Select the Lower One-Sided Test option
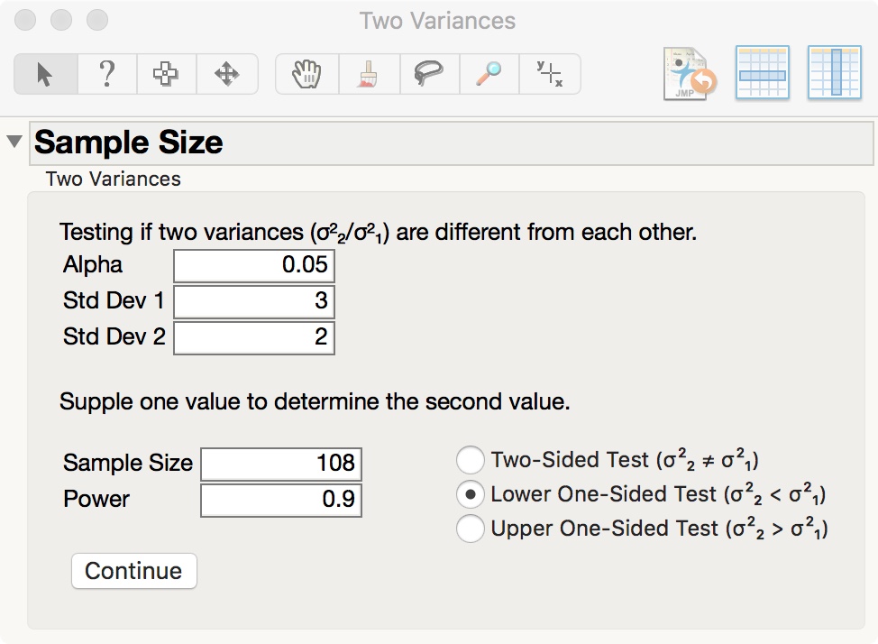The width and height of the screenshot is (878, 644). [471, 494]
